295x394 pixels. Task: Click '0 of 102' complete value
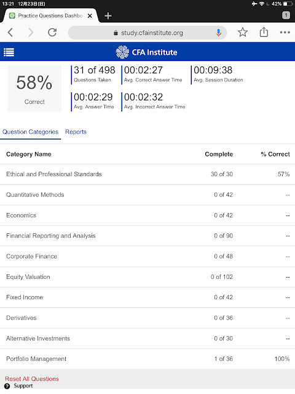[222, 277]
